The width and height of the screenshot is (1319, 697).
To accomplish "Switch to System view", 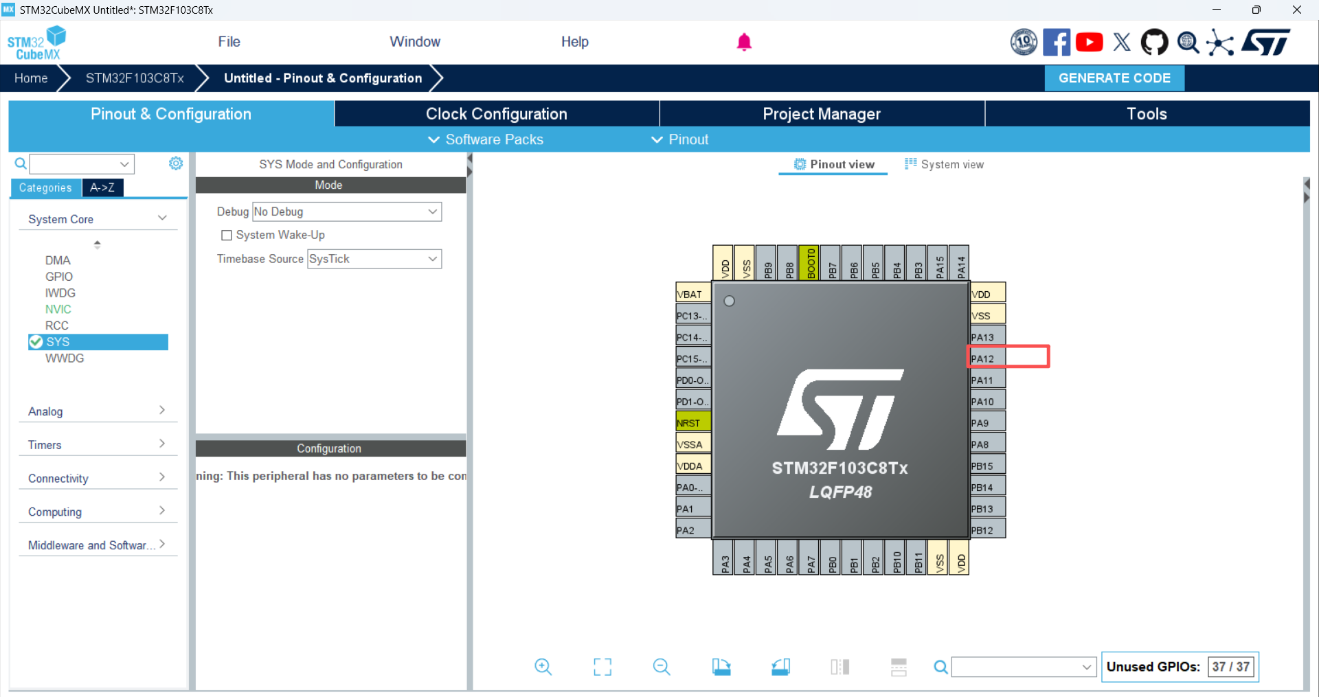I will pos(944,164).
